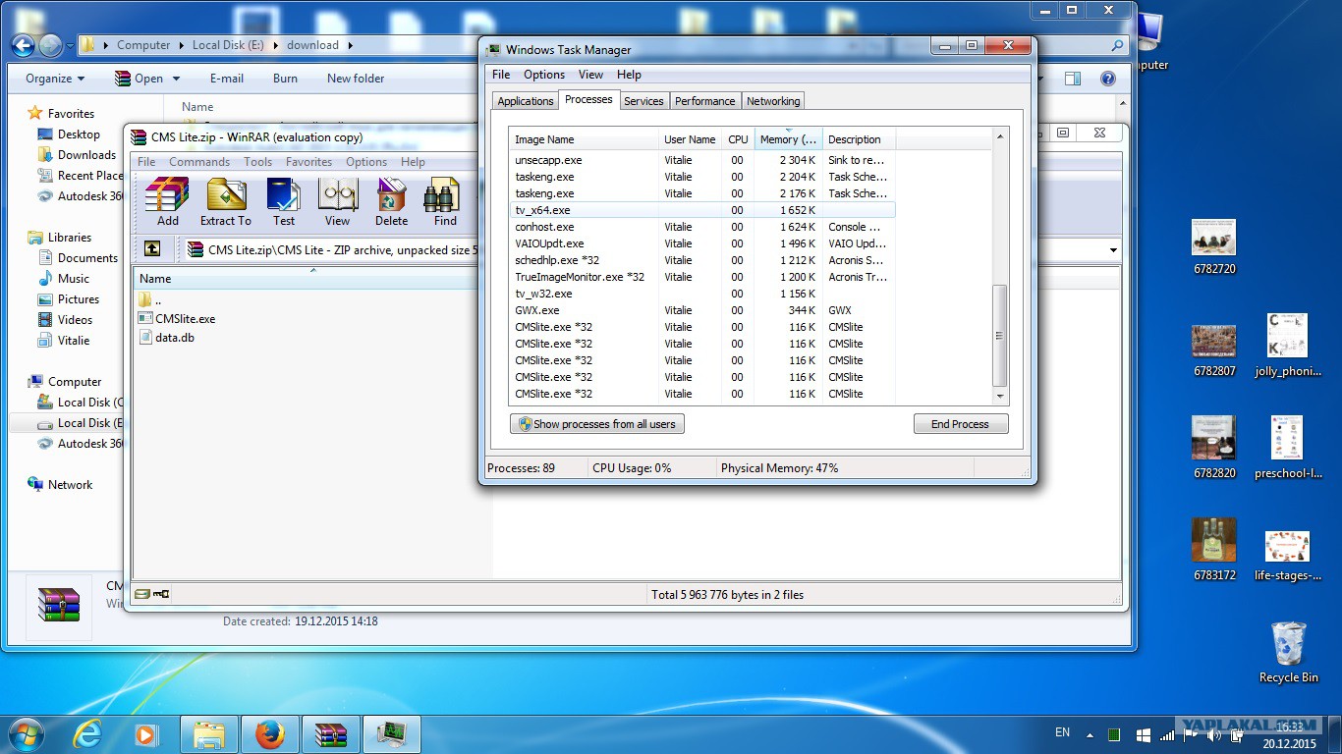Click the Explorer Forward navigation button
Screen dimensions: 1342x754
click(50, 45)
